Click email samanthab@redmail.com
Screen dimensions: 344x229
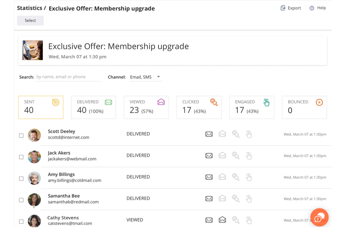(73, 202)
